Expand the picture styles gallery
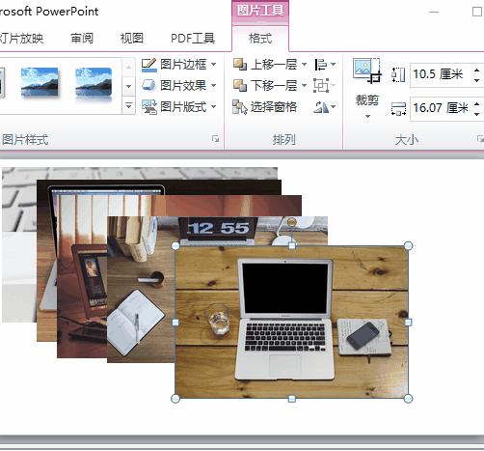The image size is (484, 451). pos(128,106)
